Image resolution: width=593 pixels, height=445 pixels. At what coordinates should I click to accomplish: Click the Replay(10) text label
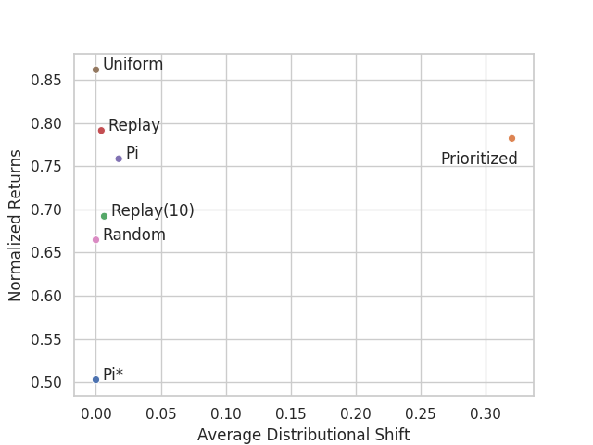pyautogui.click(x=153, y=210)
